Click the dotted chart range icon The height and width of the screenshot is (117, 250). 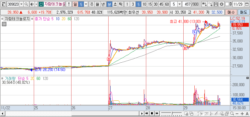point(196,113)
